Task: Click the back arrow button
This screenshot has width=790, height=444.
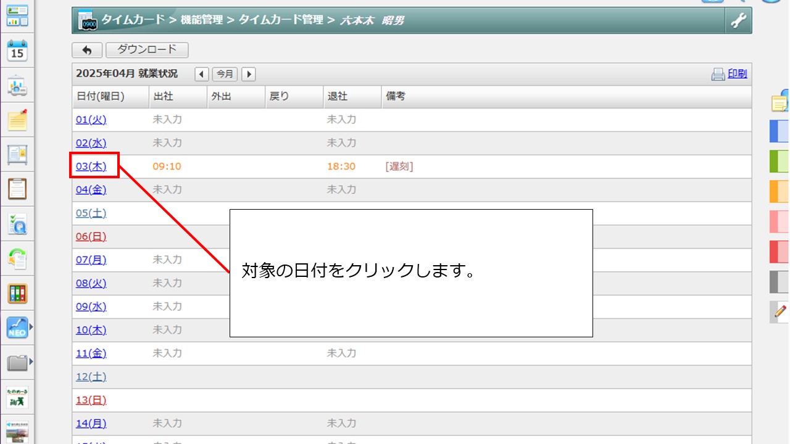Action: pos(87,50)
